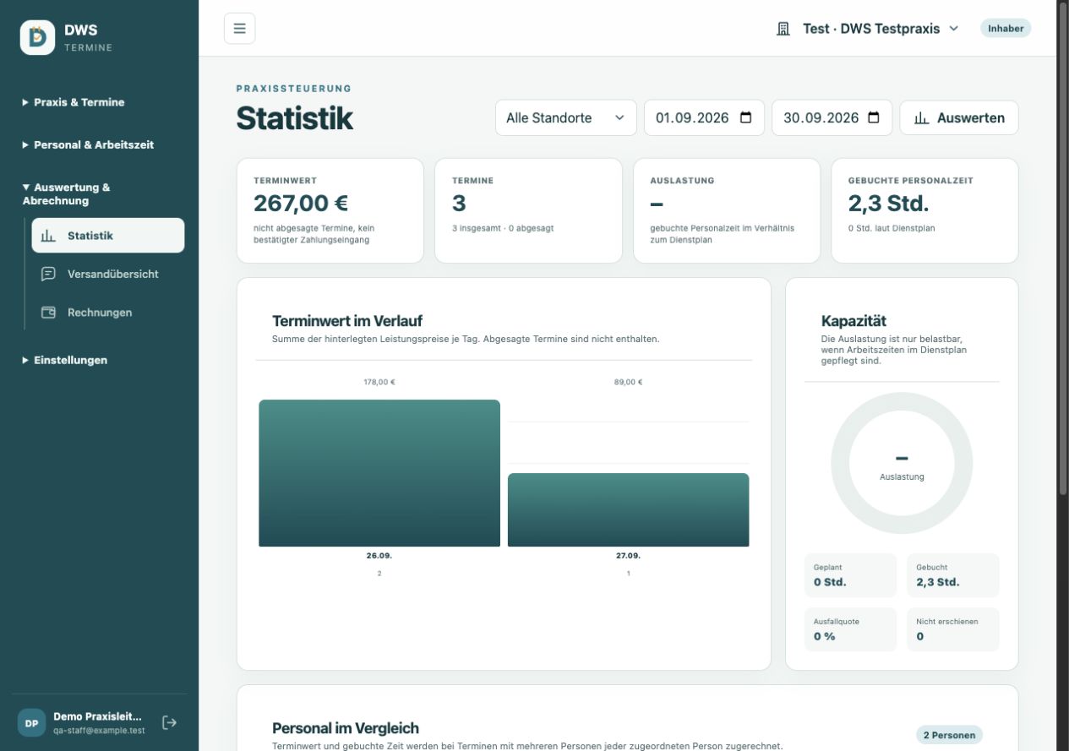Open the Test · DWS Testpraxis practice switcher
The width and height of the screenshot is (1069, 751).
tap(868, 29)
